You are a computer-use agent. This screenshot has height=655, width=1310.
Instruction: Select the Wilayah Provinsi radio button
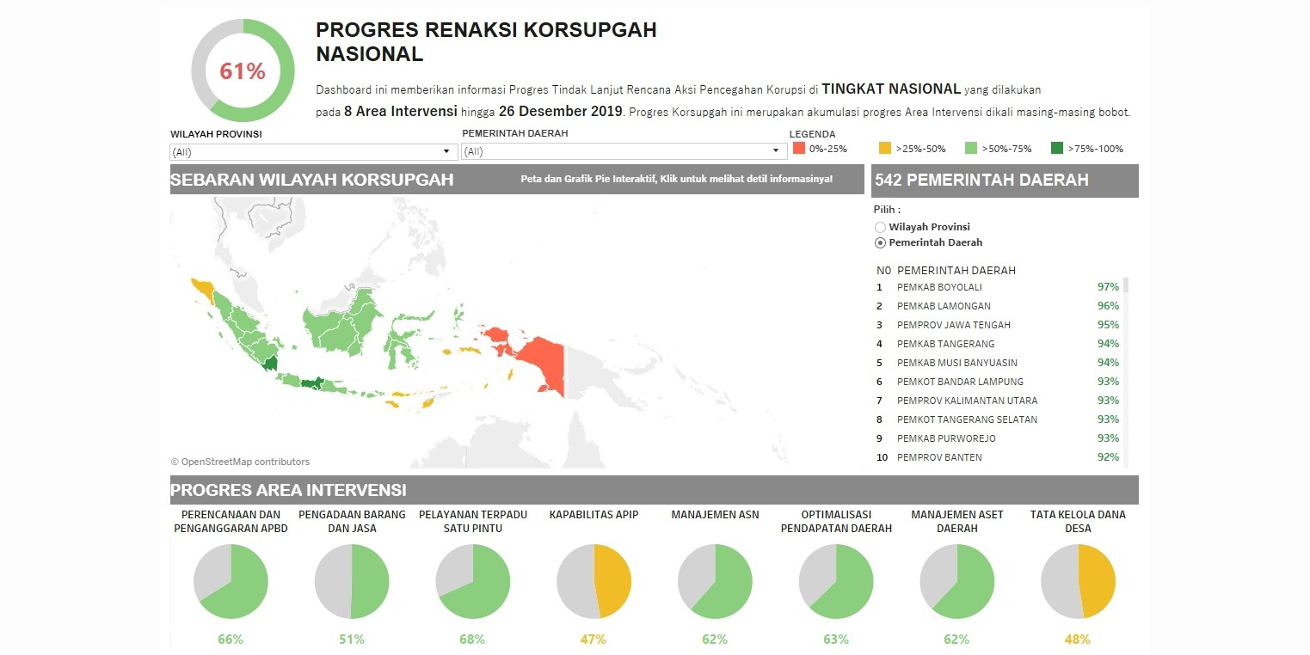[x=880, y=227]
